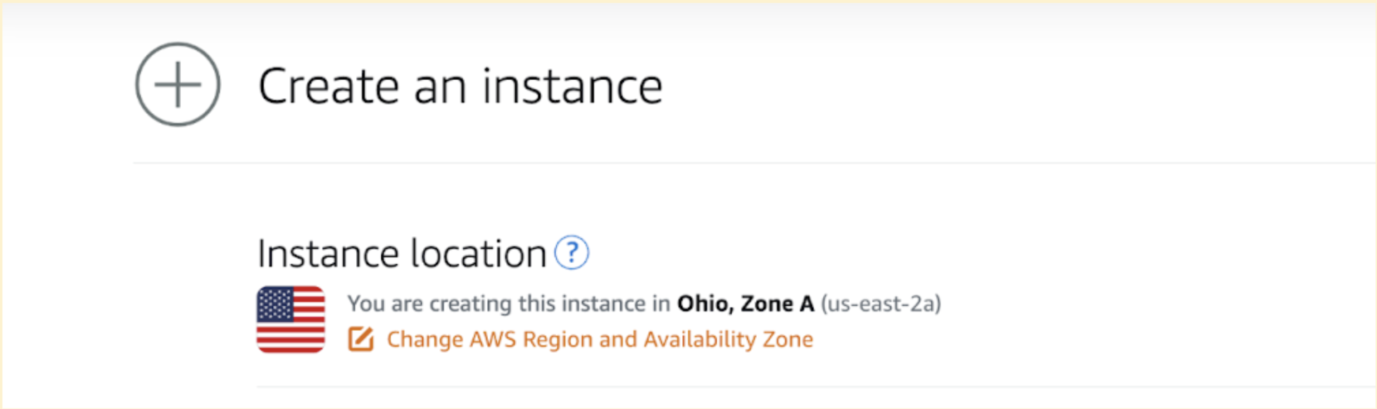Click the bold "Ohio, Zone A" text
Image resolution: width=1377 pixels, height=409 pixels.
tap(746, 304)
